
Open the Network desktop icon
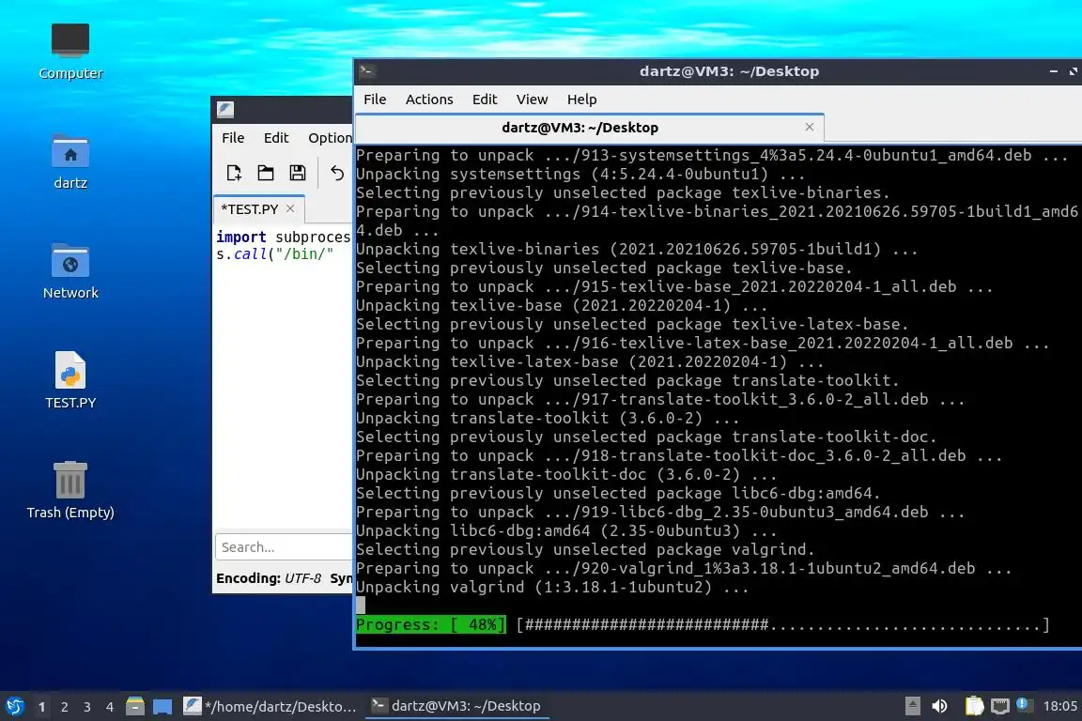pos(70,270)
